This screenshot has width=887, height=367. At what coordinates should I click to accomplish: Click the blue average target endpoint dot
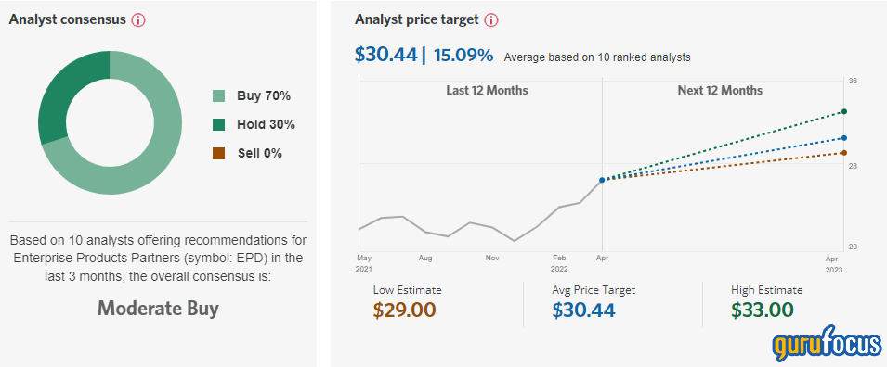point(844,138)
